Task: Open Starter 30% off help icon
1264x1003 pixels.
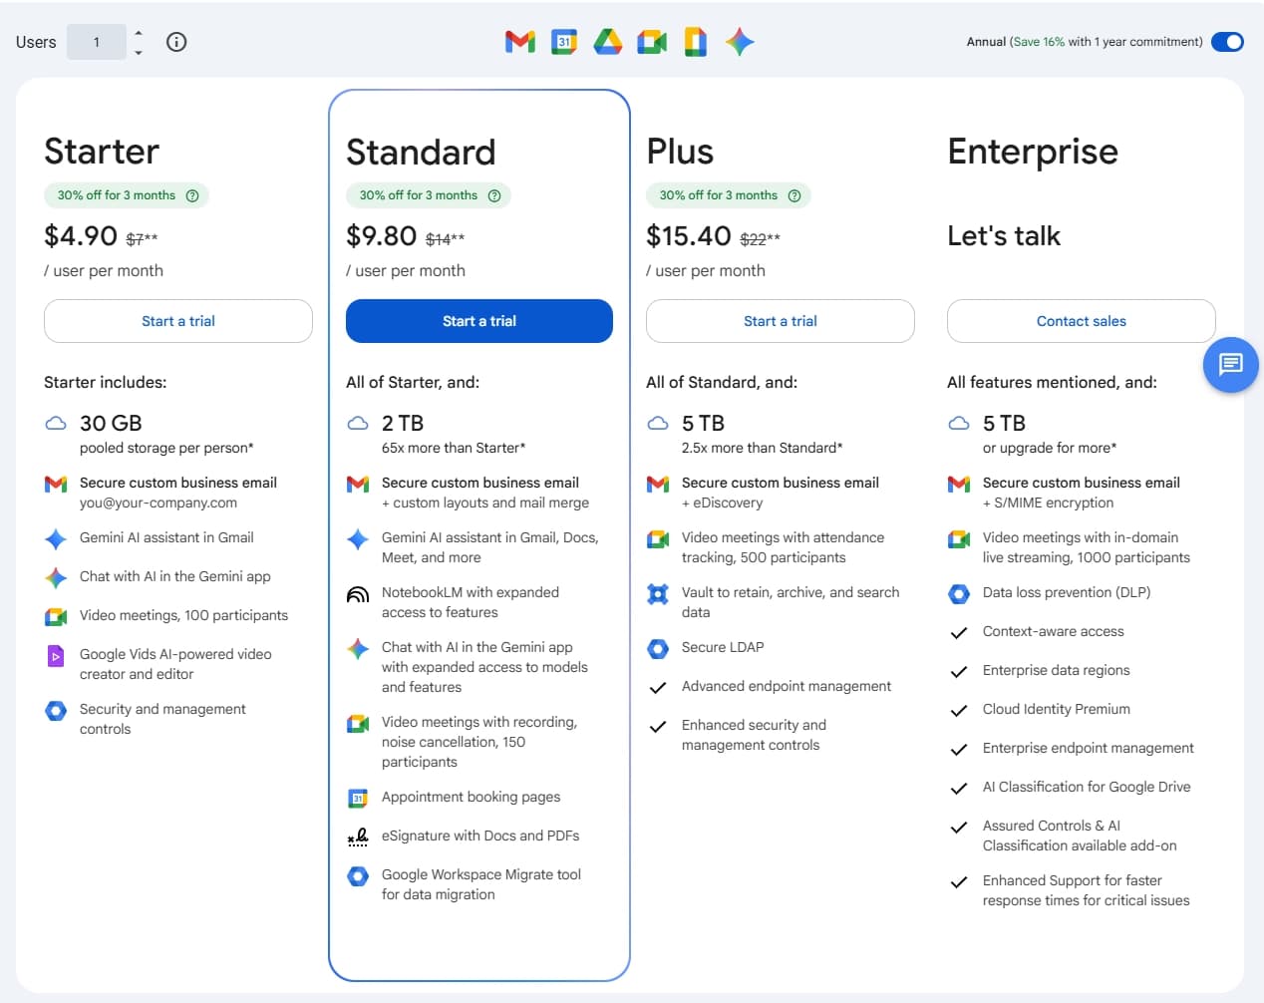Action: (192, 195)
